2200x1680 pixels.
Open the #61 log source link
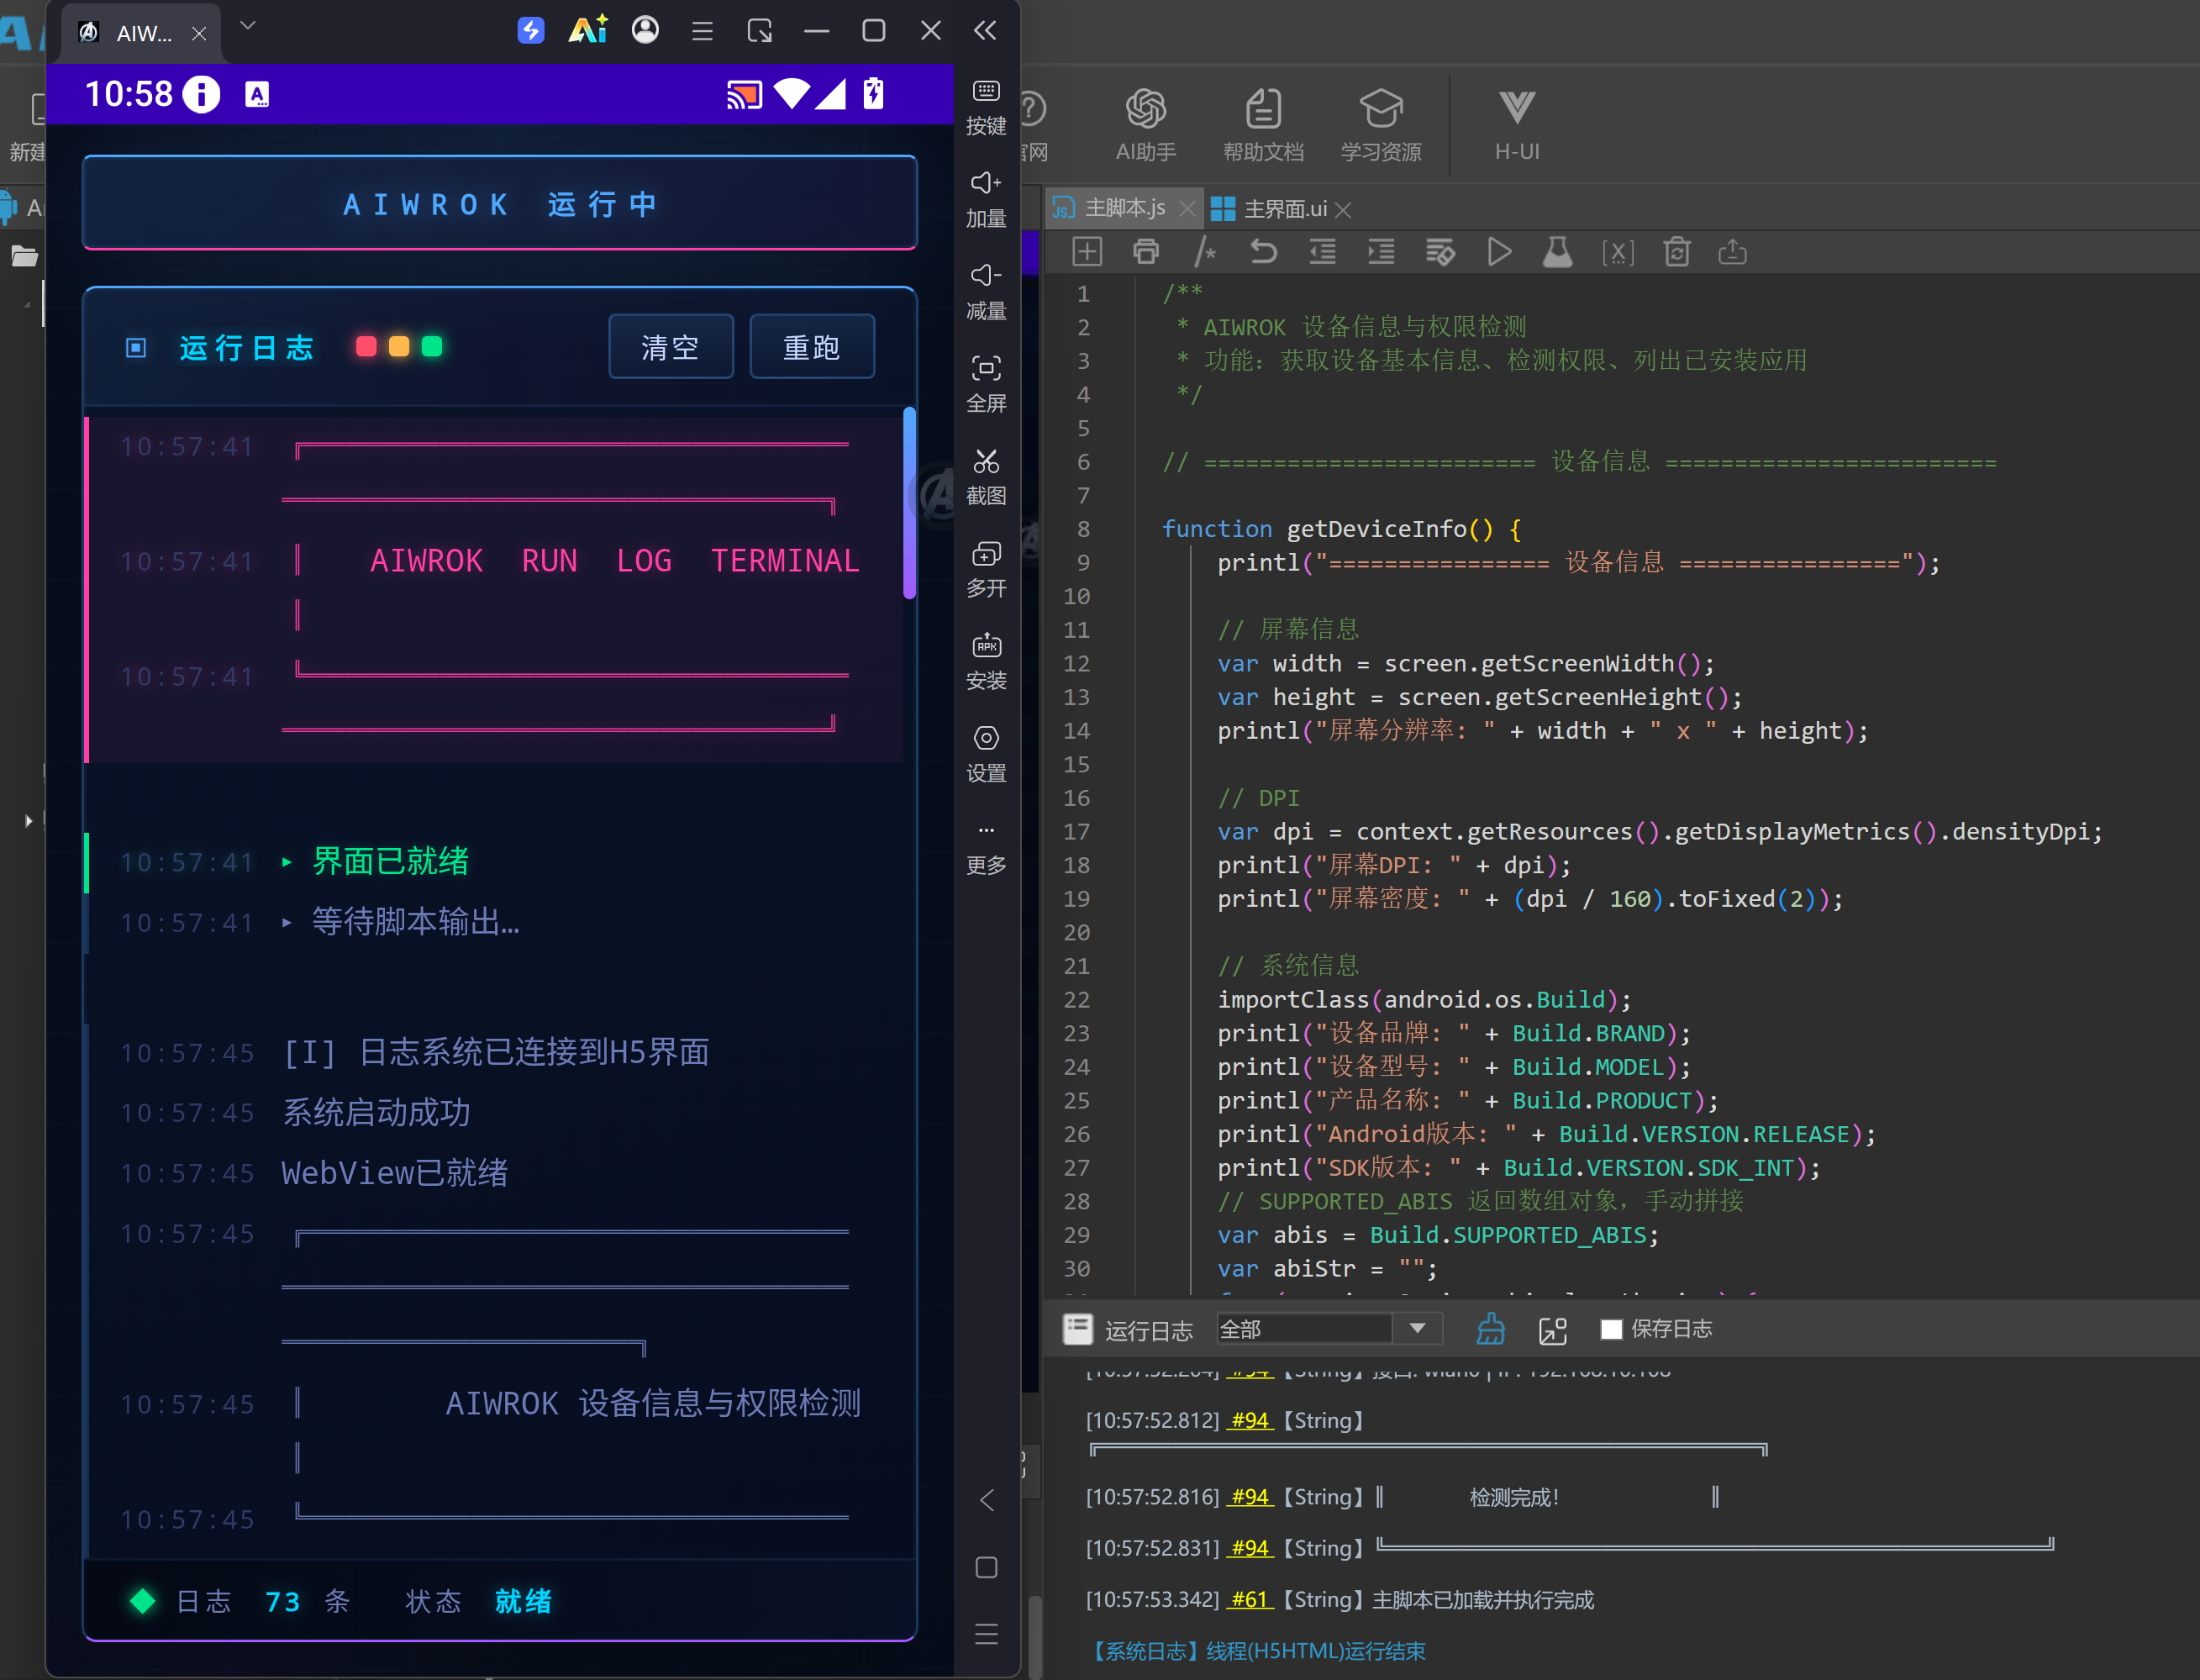pos(1250,1599)
